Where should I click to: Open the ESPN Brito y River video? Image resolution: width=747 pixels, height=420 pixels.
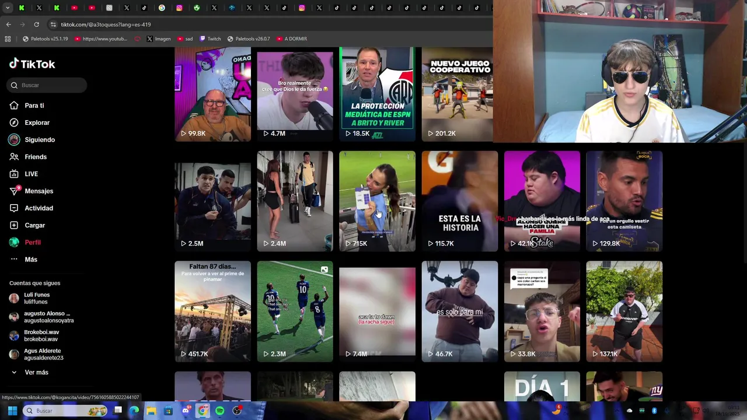[x=377, y=94]
